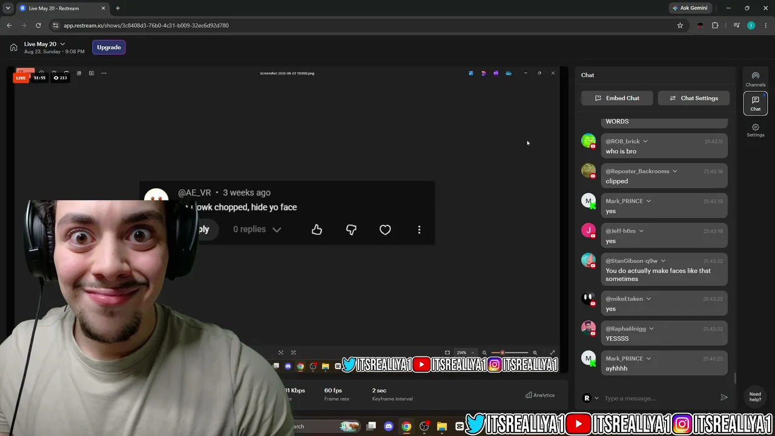Click the zoom in magnifier in photo viewer
The height and width of the screenshot is (436, 775).
(535, 352)
